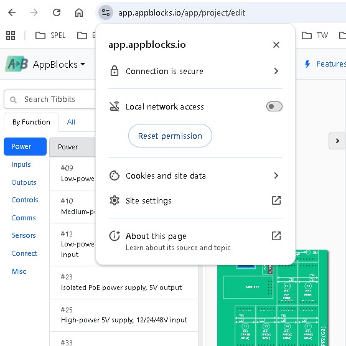This screenshot has height=346, width=346.
Task: Select #25 High-power 5V supply
Action: click(x=124, y=316)
